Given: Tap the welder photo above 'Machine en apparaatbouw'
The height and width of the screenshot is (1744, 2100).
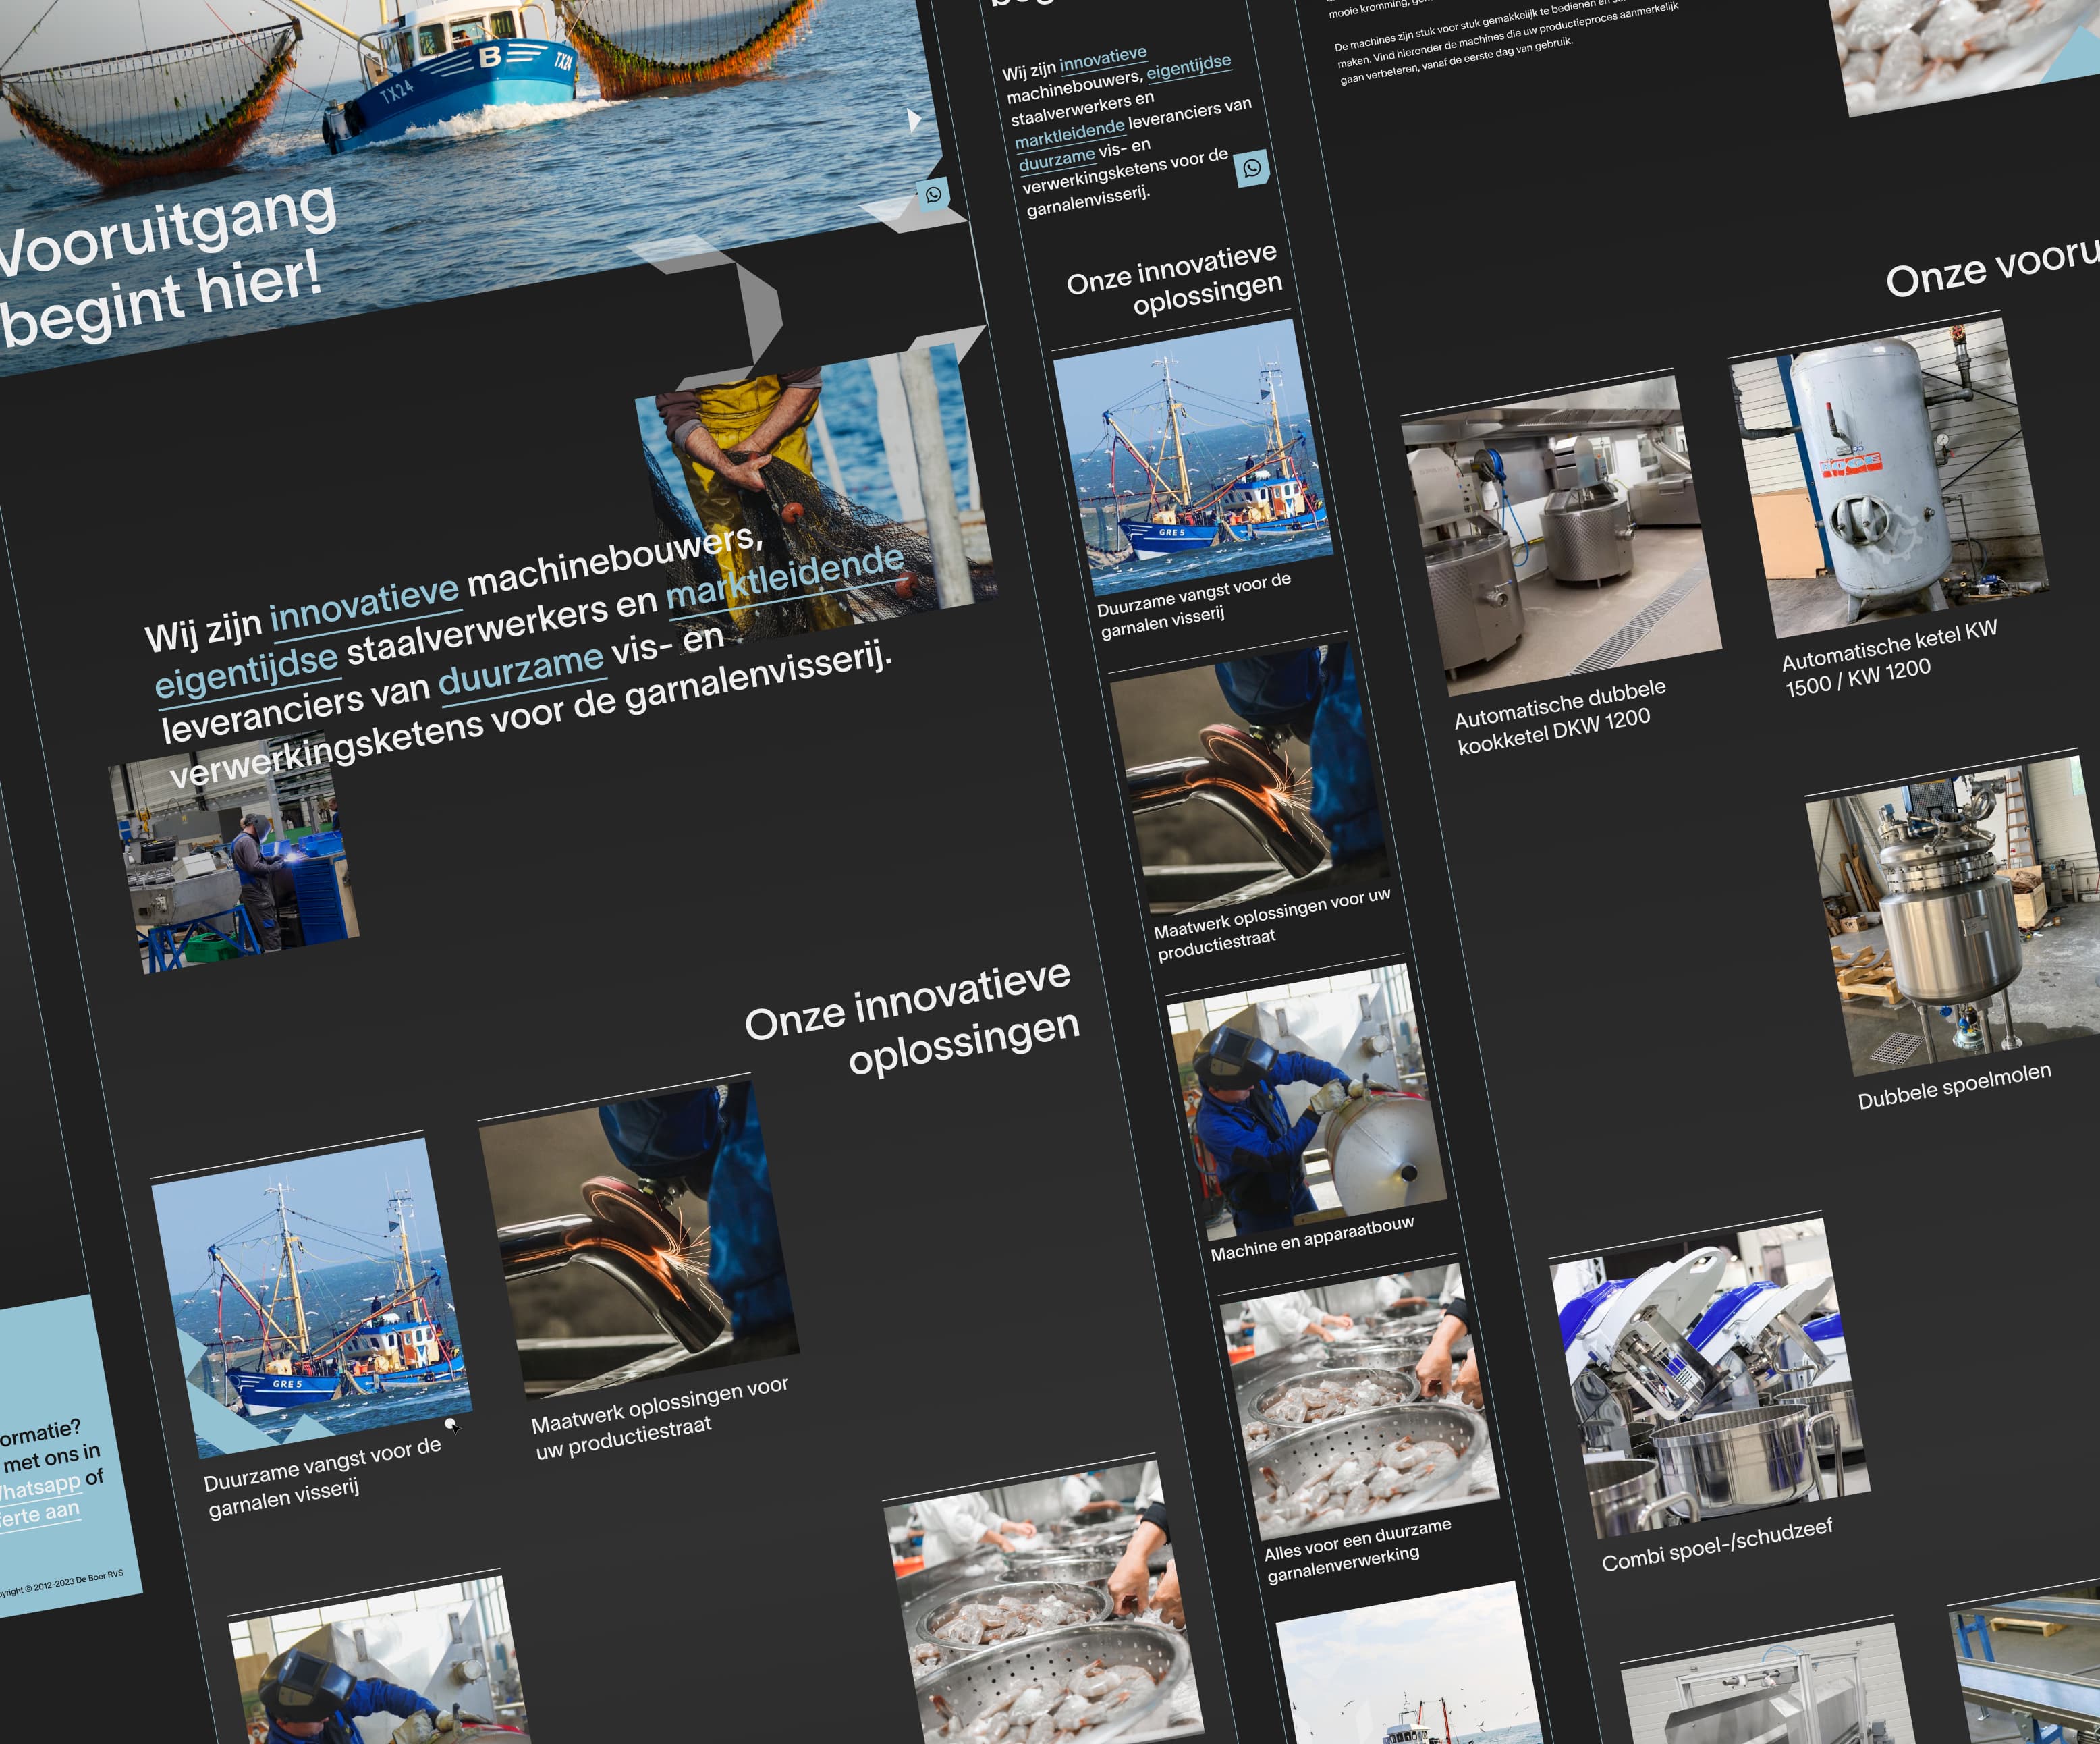Looking at the screenshot, I should [x=1307, y=1102].
